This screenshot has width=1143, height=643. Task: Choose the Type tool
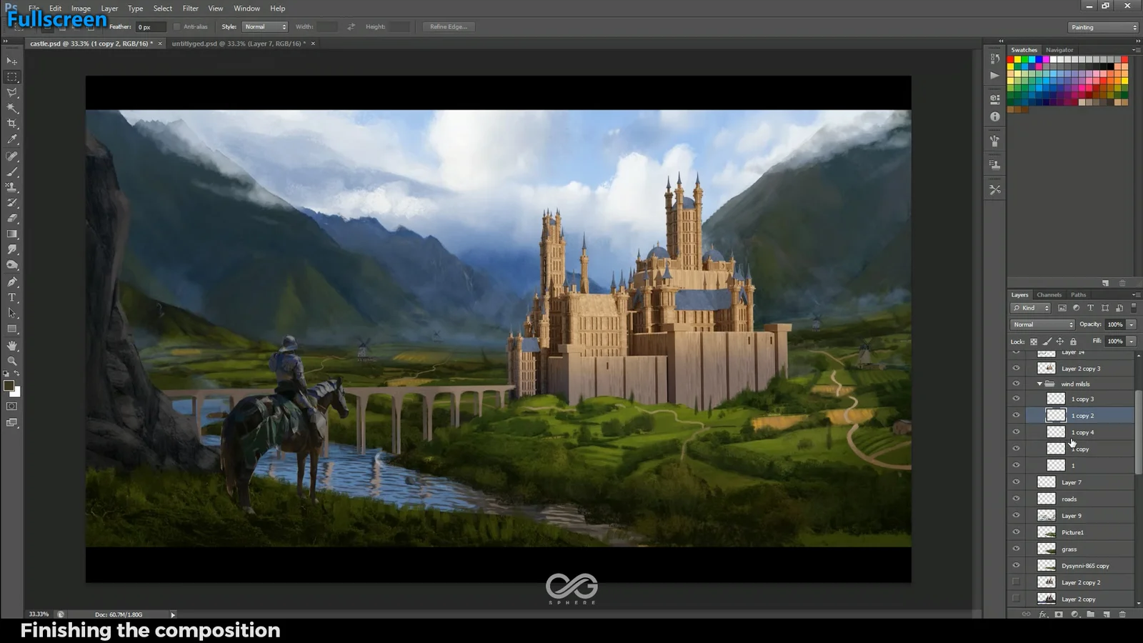(x=12, y=297)
